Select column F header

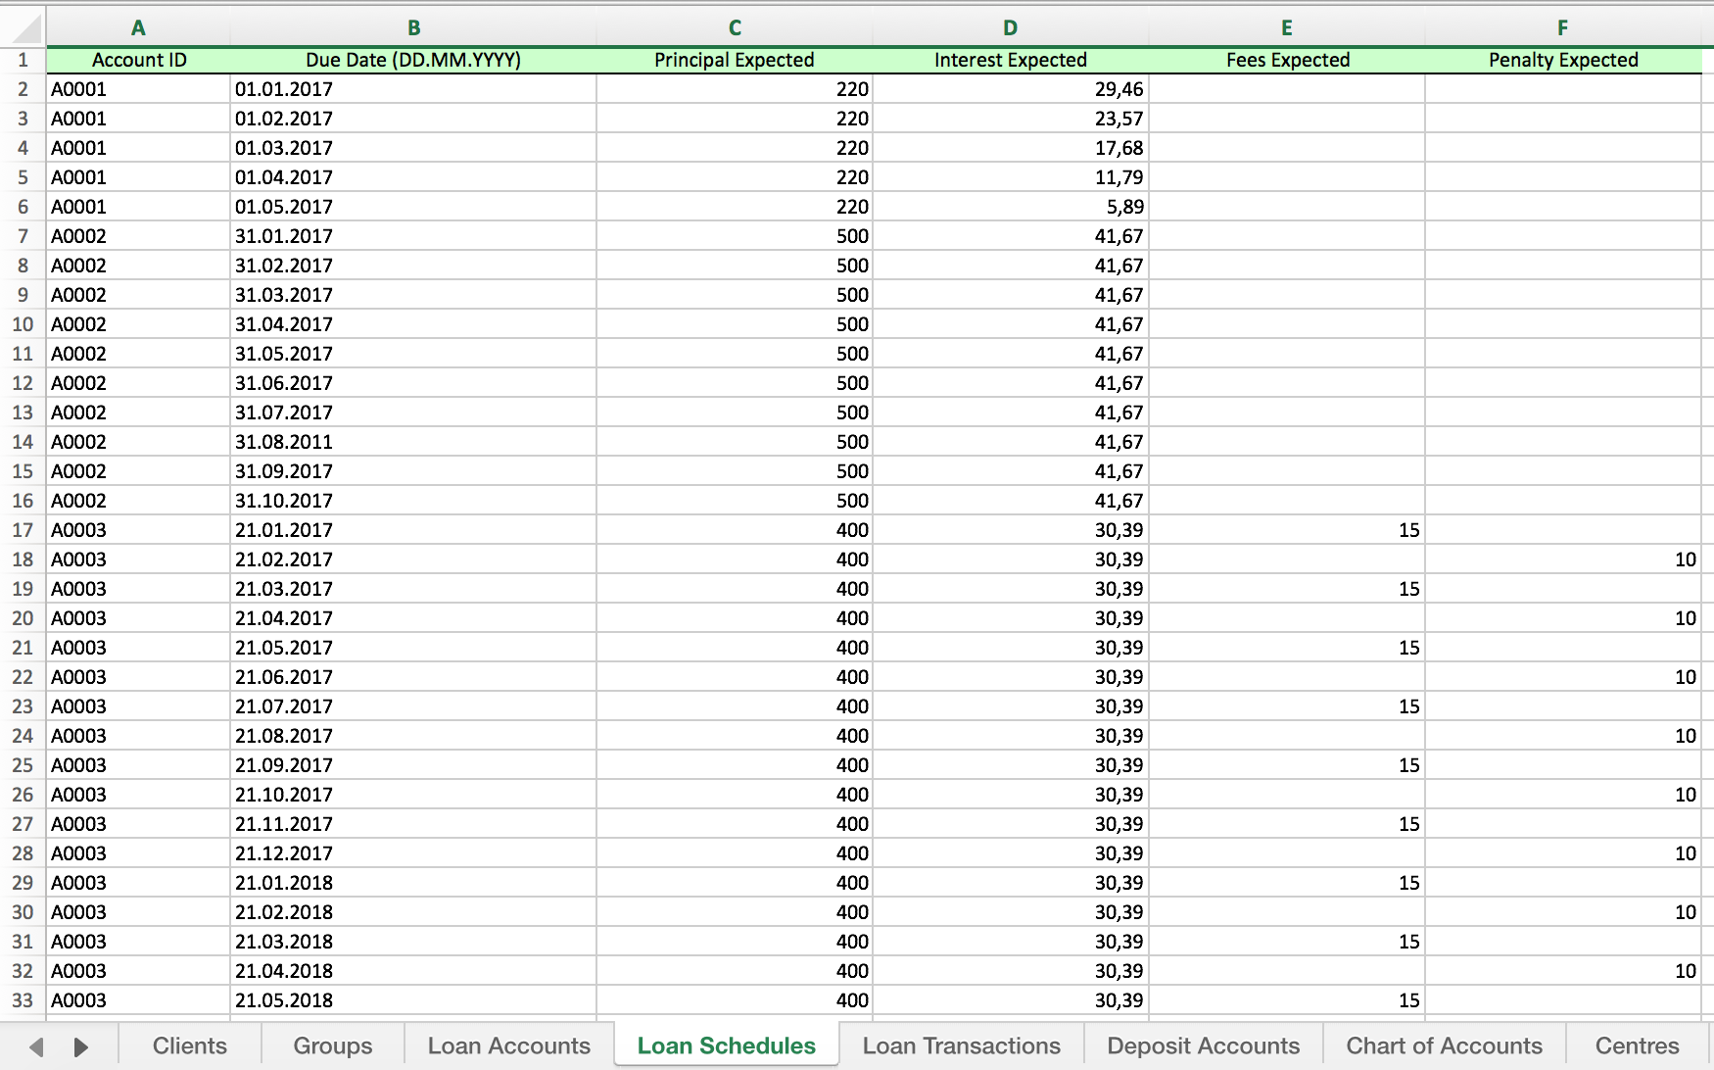tap(1562, 27)
